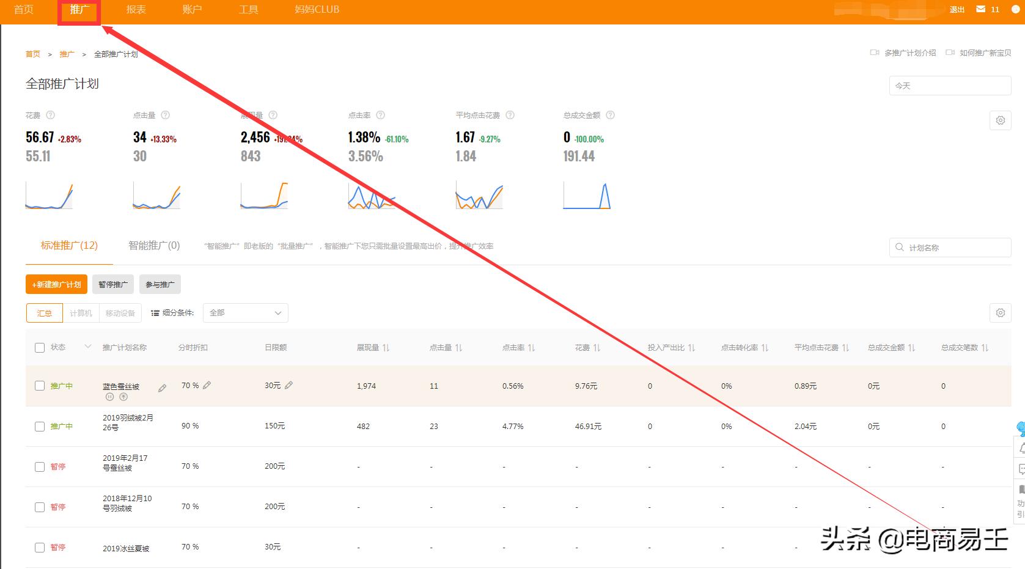Open the 今天 date range selector

coord(949,86)
